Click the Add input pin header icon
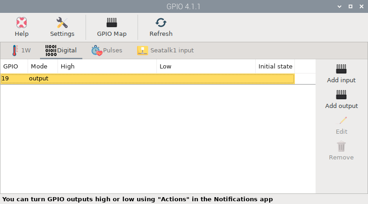The image size is (368, 204). click(x=341, y=69)
